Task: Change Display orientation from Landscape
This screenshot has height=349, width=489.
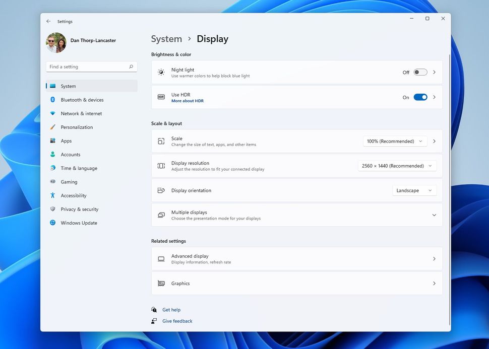Action: [x=414, y=190]
